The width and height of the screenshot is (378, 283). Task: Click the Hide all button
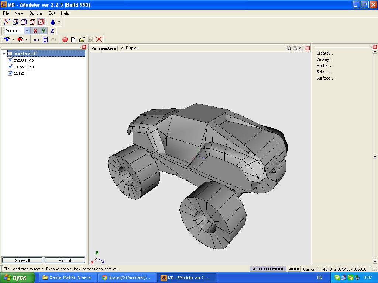(x=65, y=260)
